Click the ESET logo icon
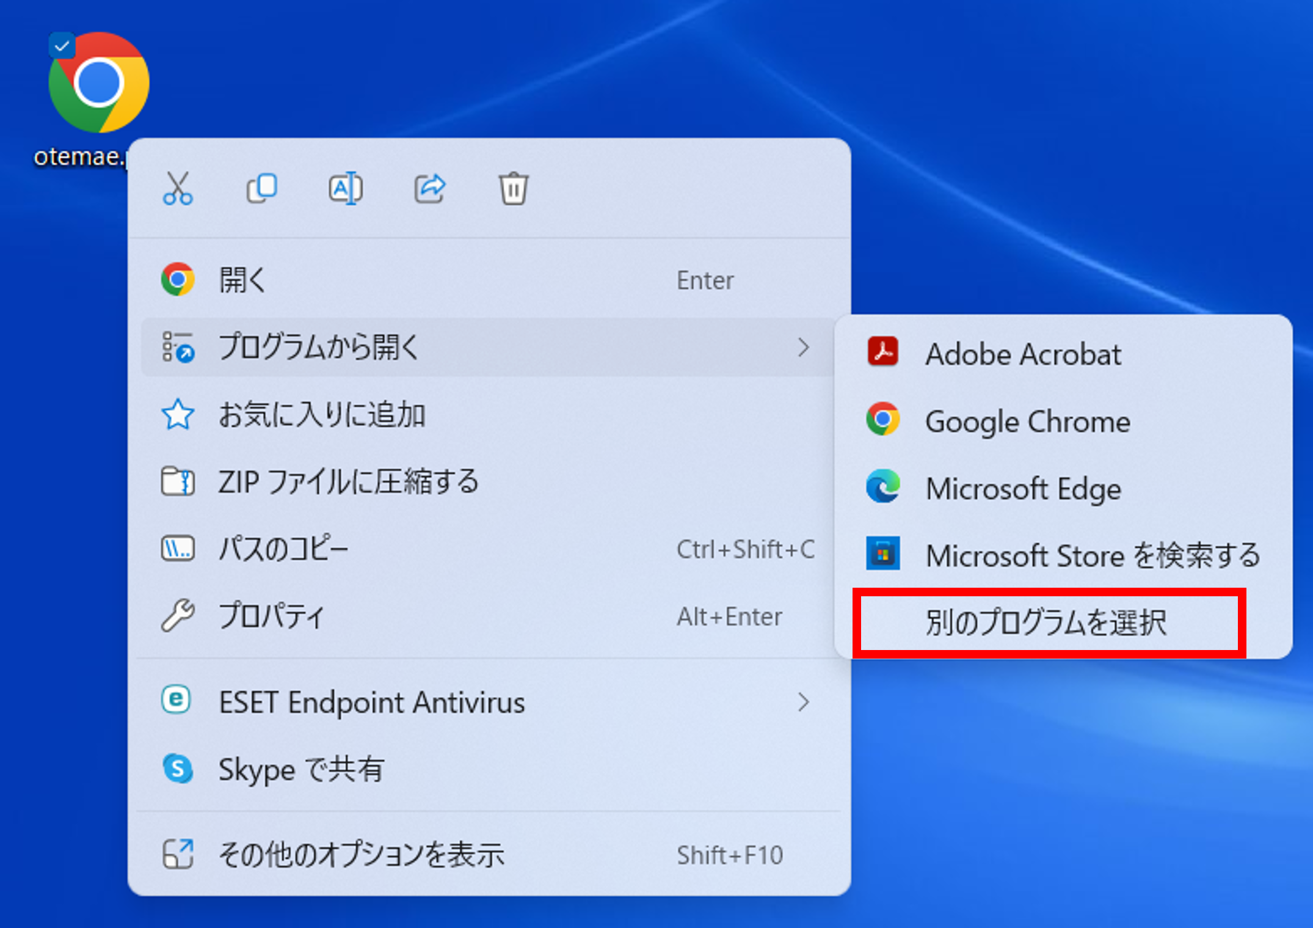This screenshot has height=928, width=1313. [x=176, y=700]
